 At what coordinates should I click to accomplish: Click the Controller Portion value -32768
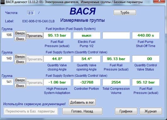point(87,82)
